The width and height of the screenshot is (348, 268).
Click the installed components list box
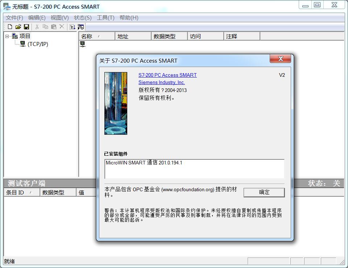[x=194, y=169]
